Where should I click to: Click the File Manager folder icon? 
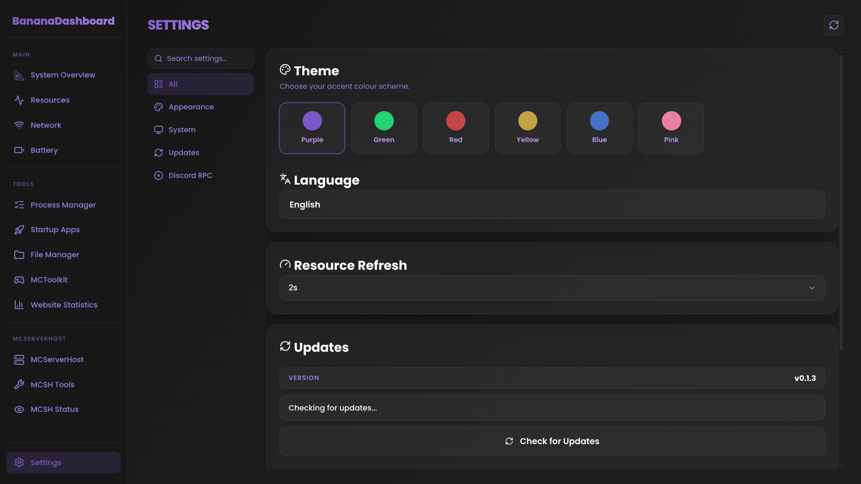19,255
